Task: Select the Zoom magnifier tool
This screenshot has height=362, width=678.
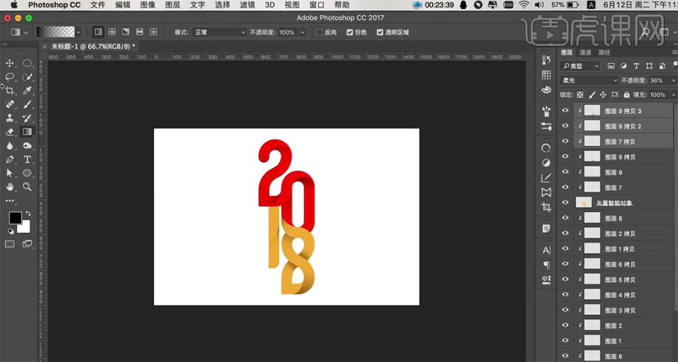Action: pyautogui.click(x=27, y=186)
